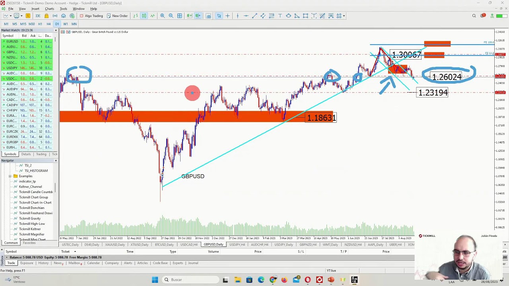
Task: Toggle Algo Trading on or off
Action: [x=91, y=16]
